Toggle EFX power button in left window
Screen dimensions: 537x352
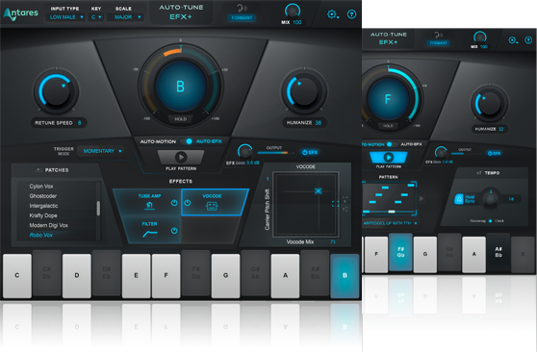tap(310, 152)
